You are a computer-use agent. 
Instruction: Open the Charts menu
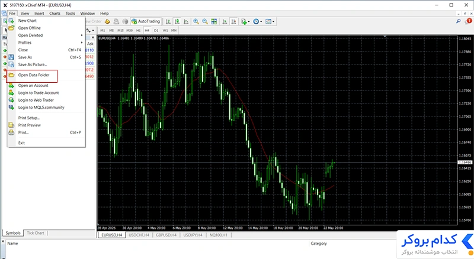click(55, 13)
